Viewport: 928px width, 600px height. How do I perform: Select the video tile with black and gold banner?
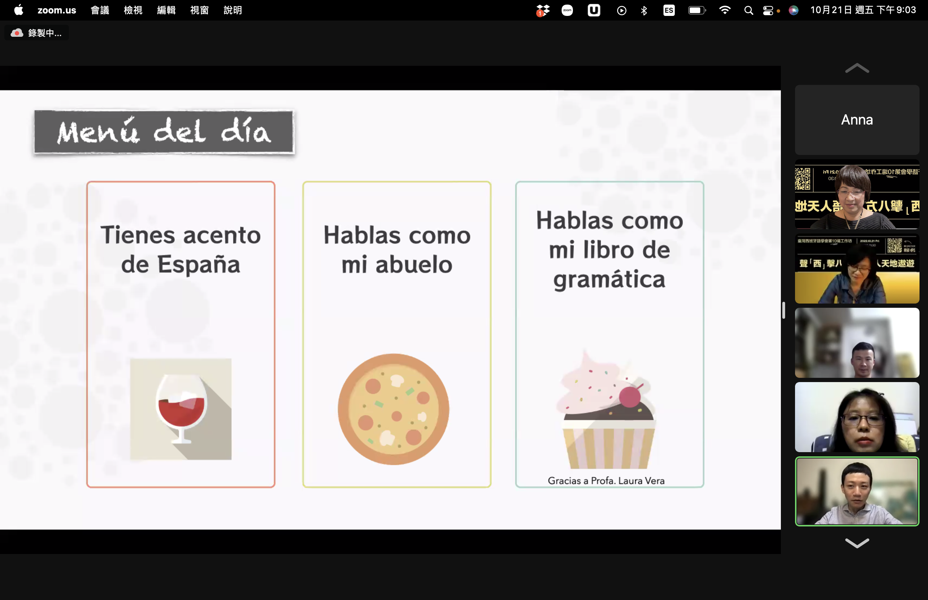point(857,194)
